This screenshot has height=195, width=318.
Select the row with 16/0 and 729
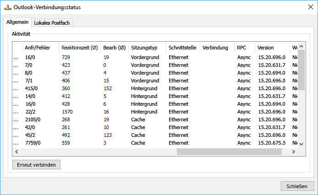(x=155, y=57)
